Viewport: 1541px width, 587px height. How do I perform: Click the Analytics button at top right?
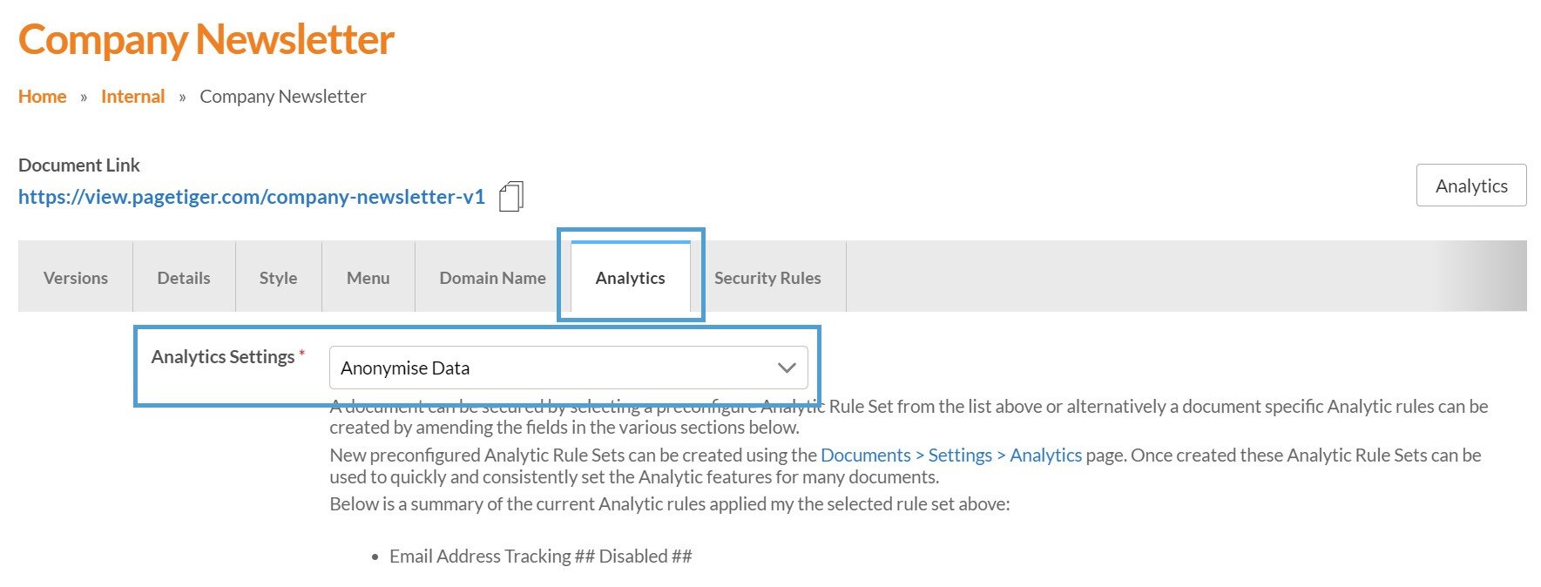[1470, 186]
